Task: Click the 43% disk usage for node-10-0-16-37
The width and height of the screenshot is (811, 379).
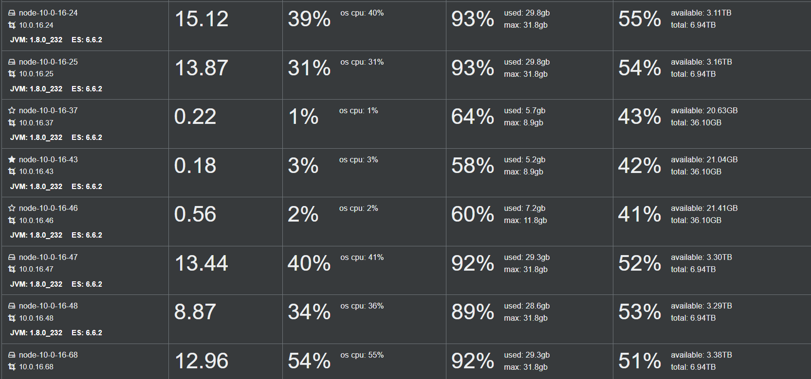Action: point(640,117)
